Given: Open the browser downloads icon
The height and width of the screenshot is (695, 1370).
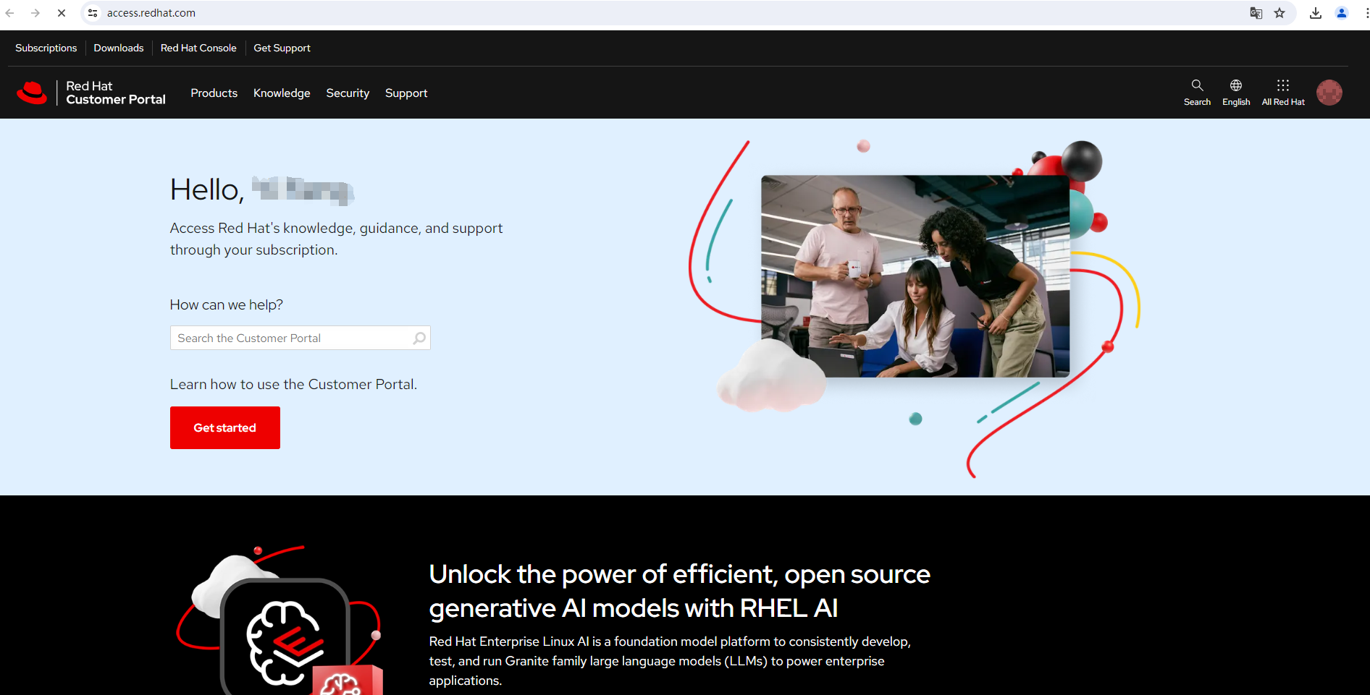Looking at the screenshot, I should pyautogui.click(x=1316, y=13).
